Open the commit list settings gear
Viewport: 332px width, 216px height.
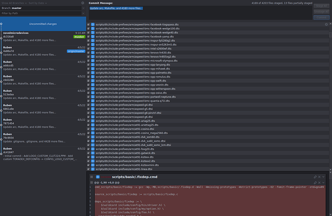(x=83, y=3)
